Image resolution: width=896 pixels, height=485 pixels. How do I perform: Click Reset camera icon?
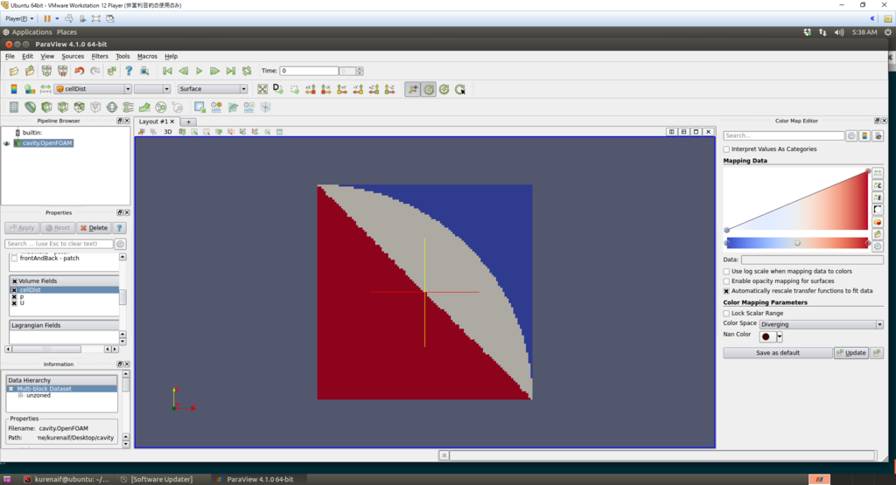(262, 89)
